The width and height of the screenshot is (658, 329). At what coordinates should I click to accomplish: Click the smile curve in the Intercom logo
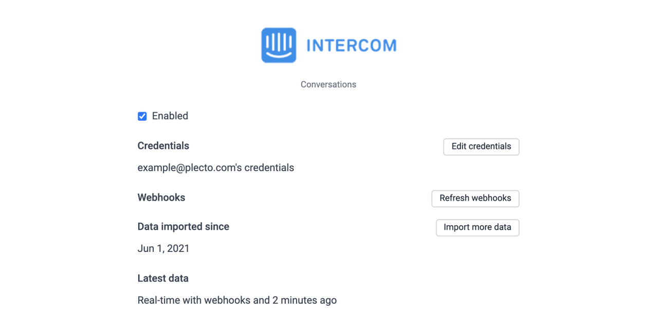pyautogui.click(x=279, y=54)
